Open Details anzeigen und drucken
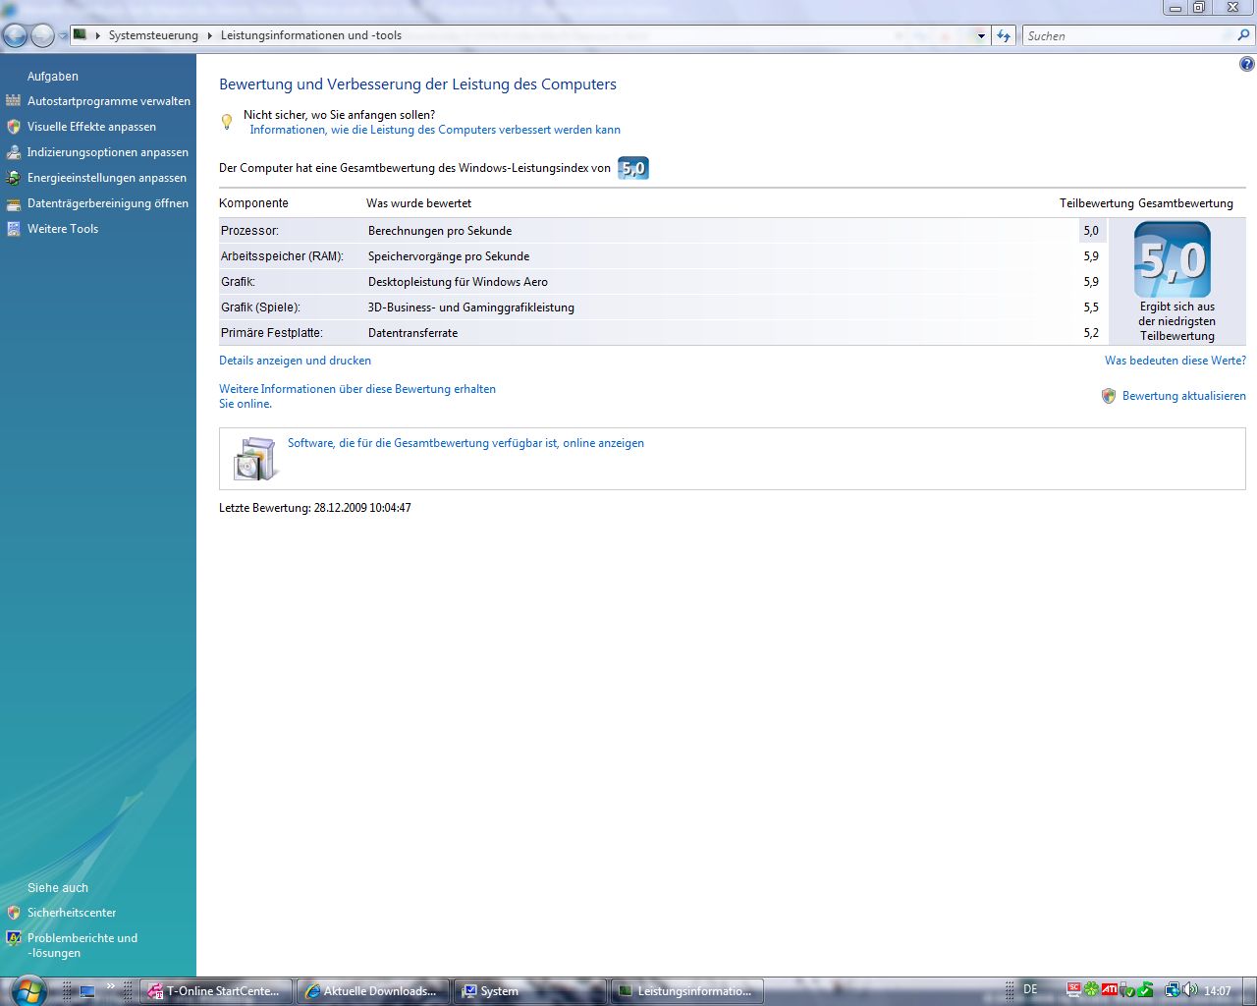Viewport: 1257px width, 1006px height. [x=295, y=361]
